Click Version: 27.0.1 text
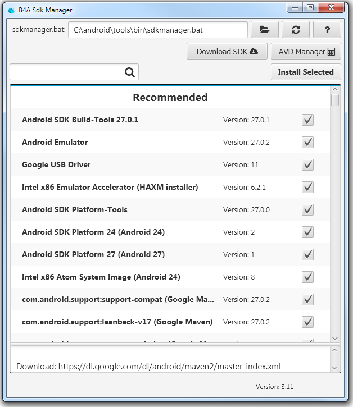The image size is (353, 407). 246,120
